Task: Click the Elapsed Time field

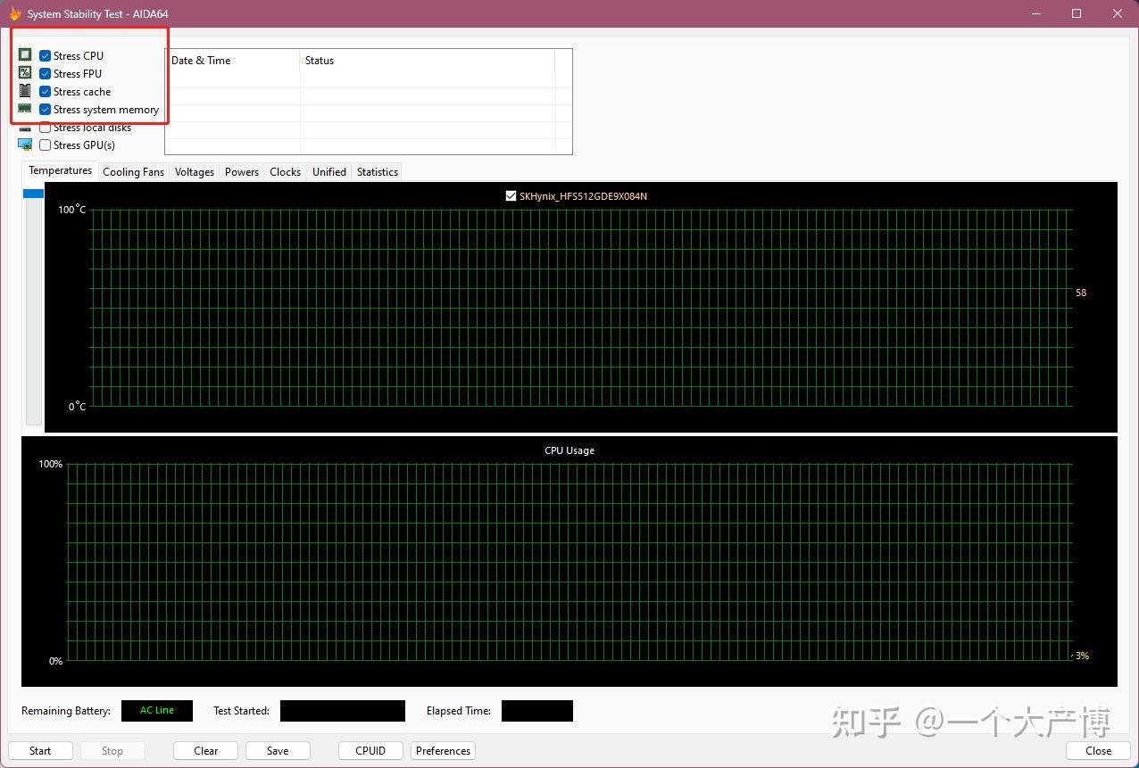Action: 537,710
